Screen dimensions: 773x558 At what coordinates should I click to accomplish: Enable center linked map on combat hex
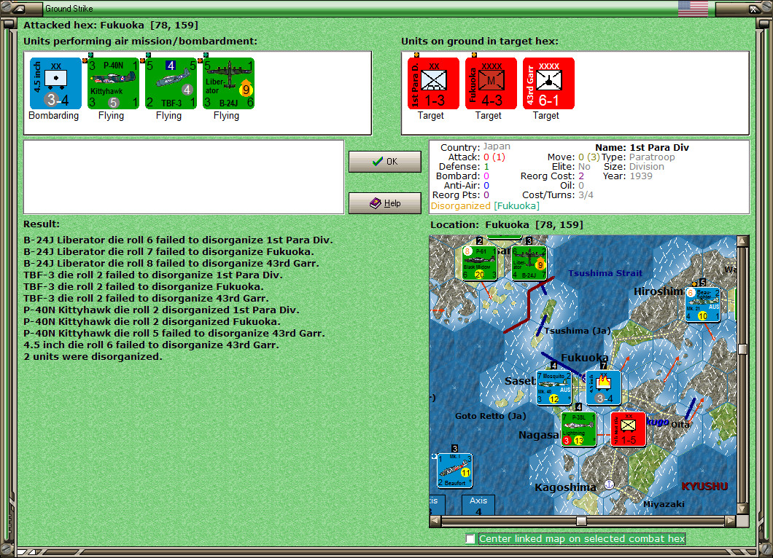pyautogui.click(x=470, y=539)
